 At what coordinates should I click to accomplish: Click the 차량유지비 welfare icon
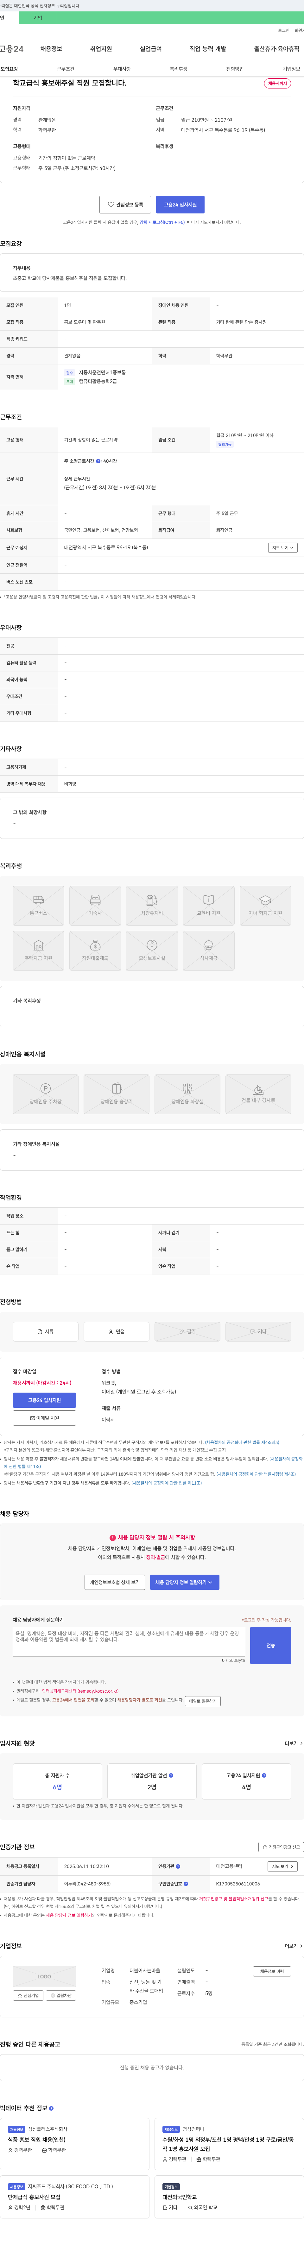[152, 905]
